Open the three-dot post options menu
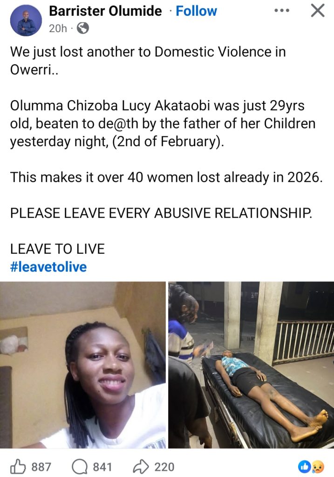Viewport: 334px width, 477px height. [282, 10]
